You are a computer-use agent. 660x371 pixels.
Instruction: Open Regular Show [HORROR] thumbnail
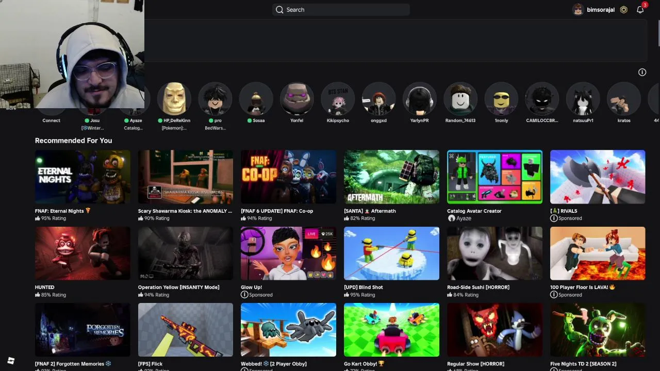pyautogui.click(x=494, y=330)
